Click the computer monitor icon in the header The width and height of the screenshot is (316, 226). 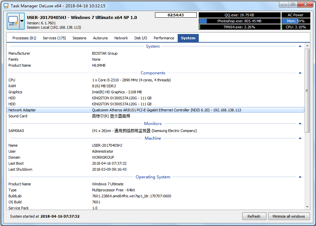(x=13, y=21)
